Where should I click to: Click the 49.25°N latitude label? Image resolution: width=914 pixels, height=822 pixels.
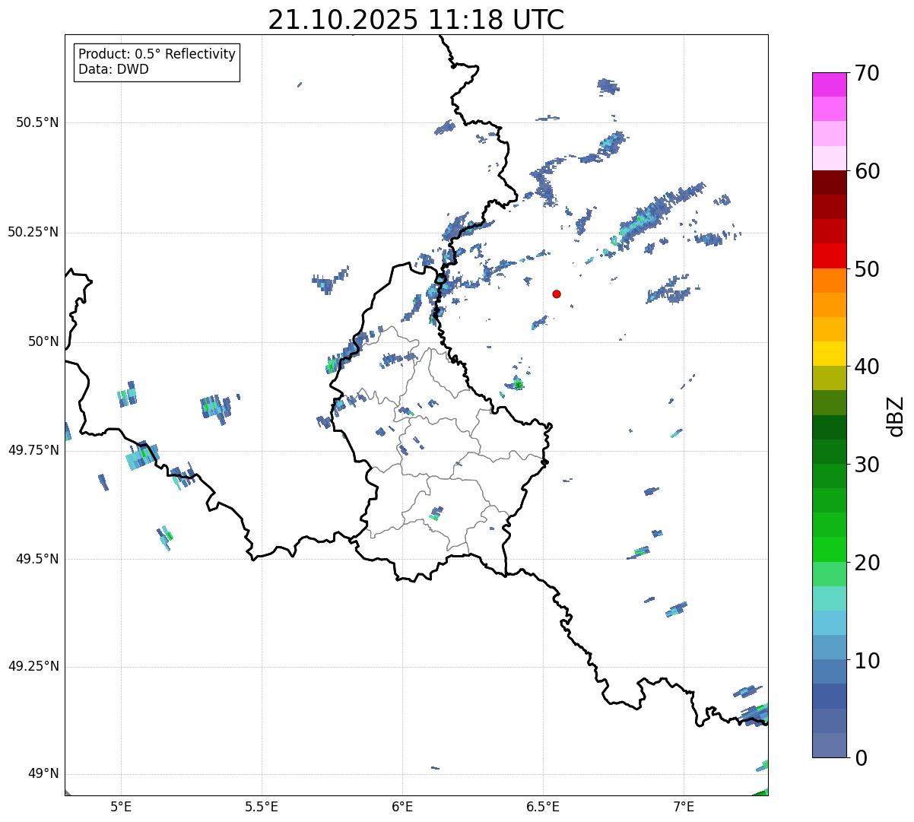(33, 667)
